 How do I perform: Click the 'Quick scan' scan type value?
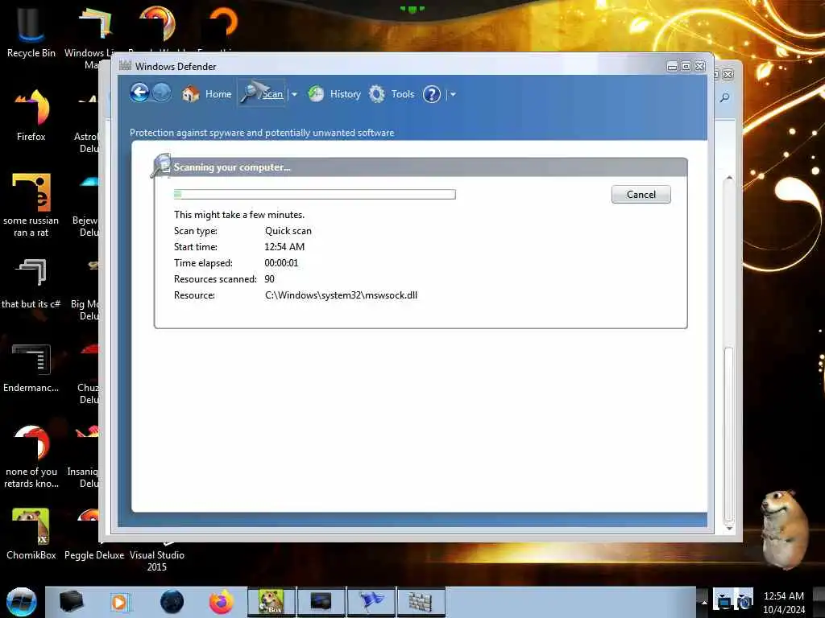288,231
